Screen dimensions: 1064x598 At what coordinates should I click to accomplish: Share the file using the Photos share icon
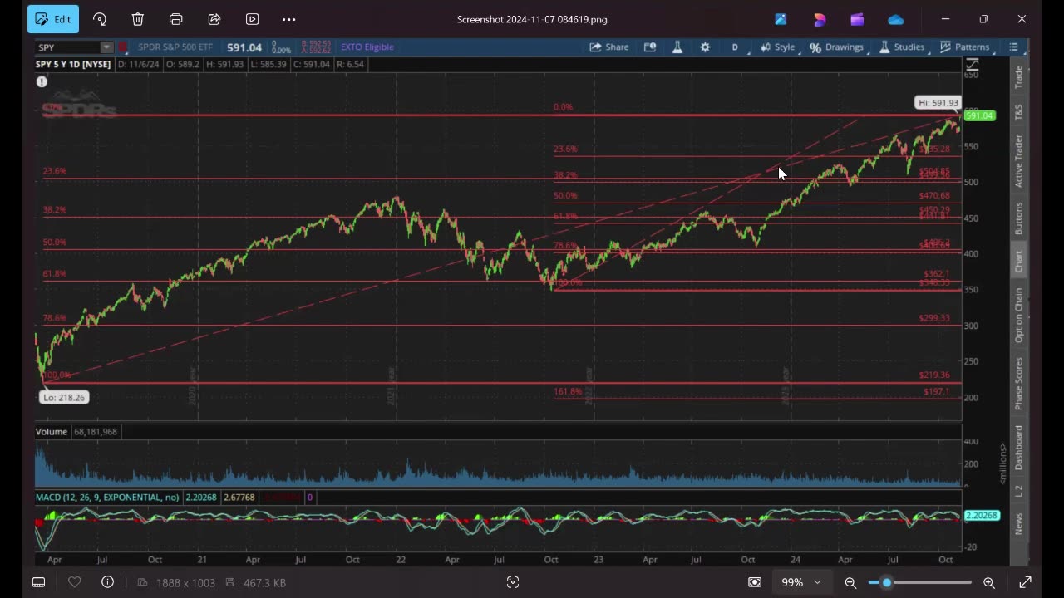214,19
